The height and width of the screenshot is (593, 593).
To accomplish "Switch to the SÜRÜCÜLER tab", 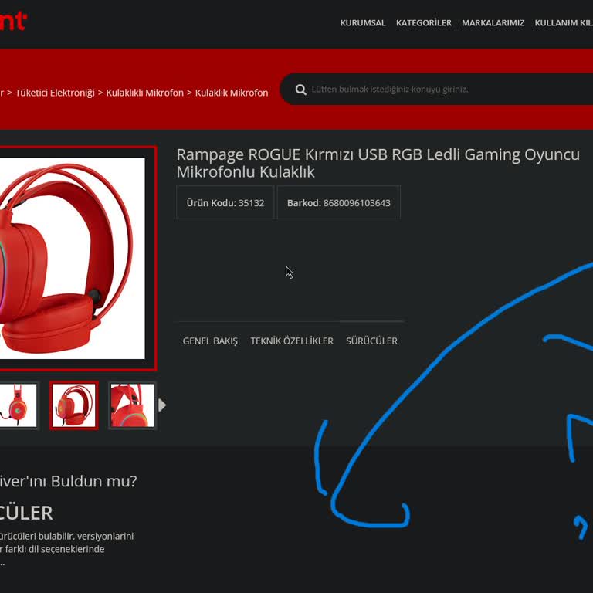I will pos(371,341).
